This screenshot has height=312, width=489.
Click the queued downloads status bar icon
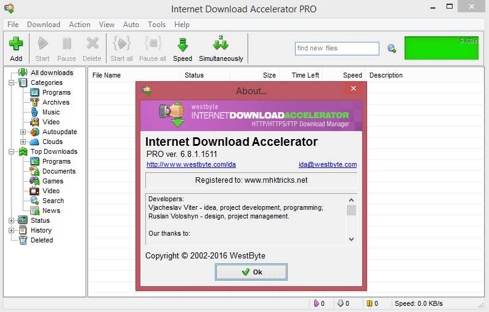coord(341,303)
